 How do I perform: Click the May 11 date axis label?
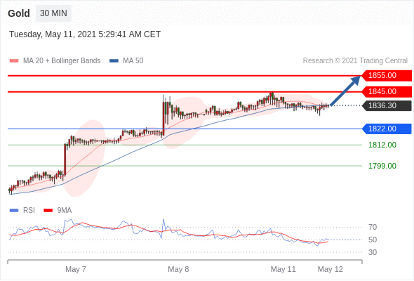click(283, 269)
